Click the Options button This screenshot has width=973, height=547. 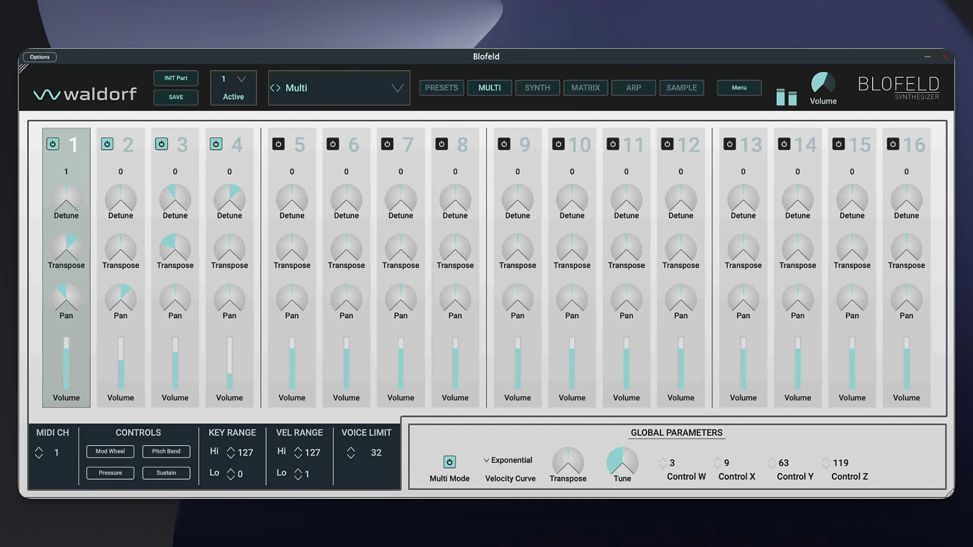40,57
